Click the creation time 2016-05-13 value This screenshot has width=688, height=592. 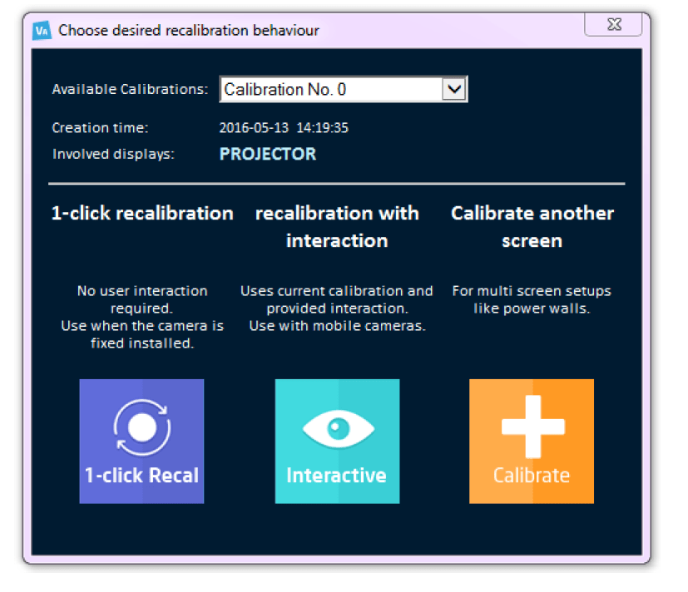[284, 128]
